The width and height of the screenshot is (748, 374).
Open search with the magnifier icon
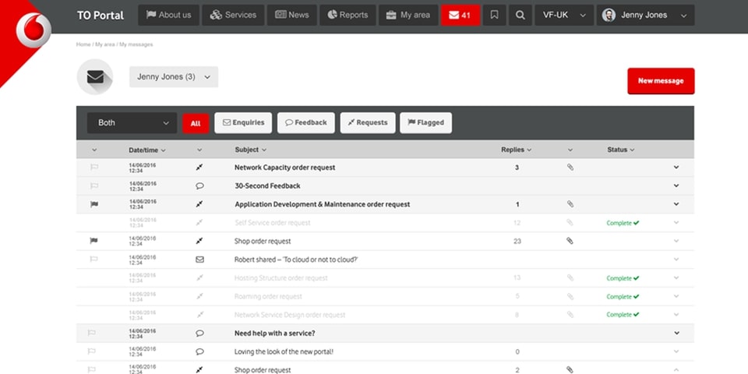(x=520, y=15)
